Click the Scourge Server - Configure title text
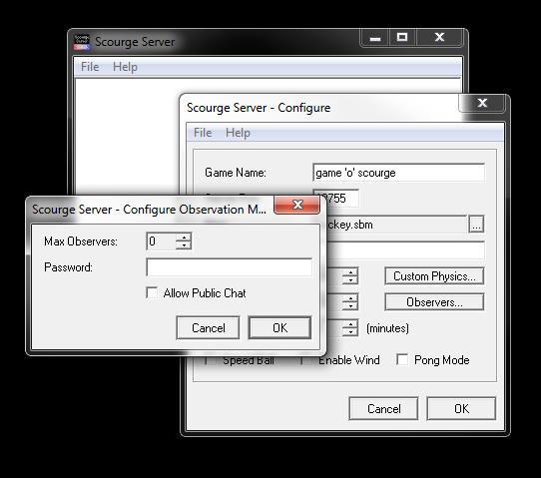Viewport: 541px width, 478px height. coord(259,108)
